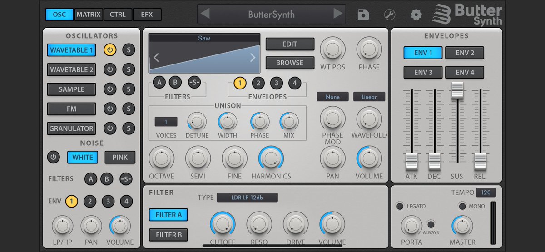This screenshot has width=545, height=252.
Task: Set noise filters to serial -S-
Action: pos(126,179)
